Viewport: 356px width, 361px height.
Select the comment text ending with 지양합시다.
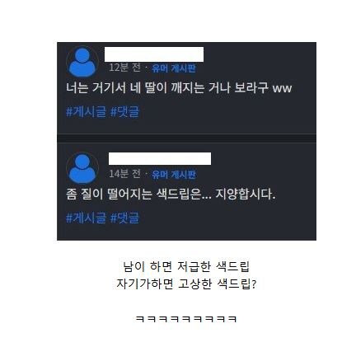(171, 195)
